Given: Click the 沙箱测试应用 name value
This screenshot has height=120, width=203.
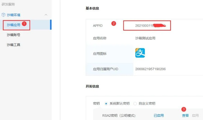Looking at the screenshot, I should pos(145,38).
